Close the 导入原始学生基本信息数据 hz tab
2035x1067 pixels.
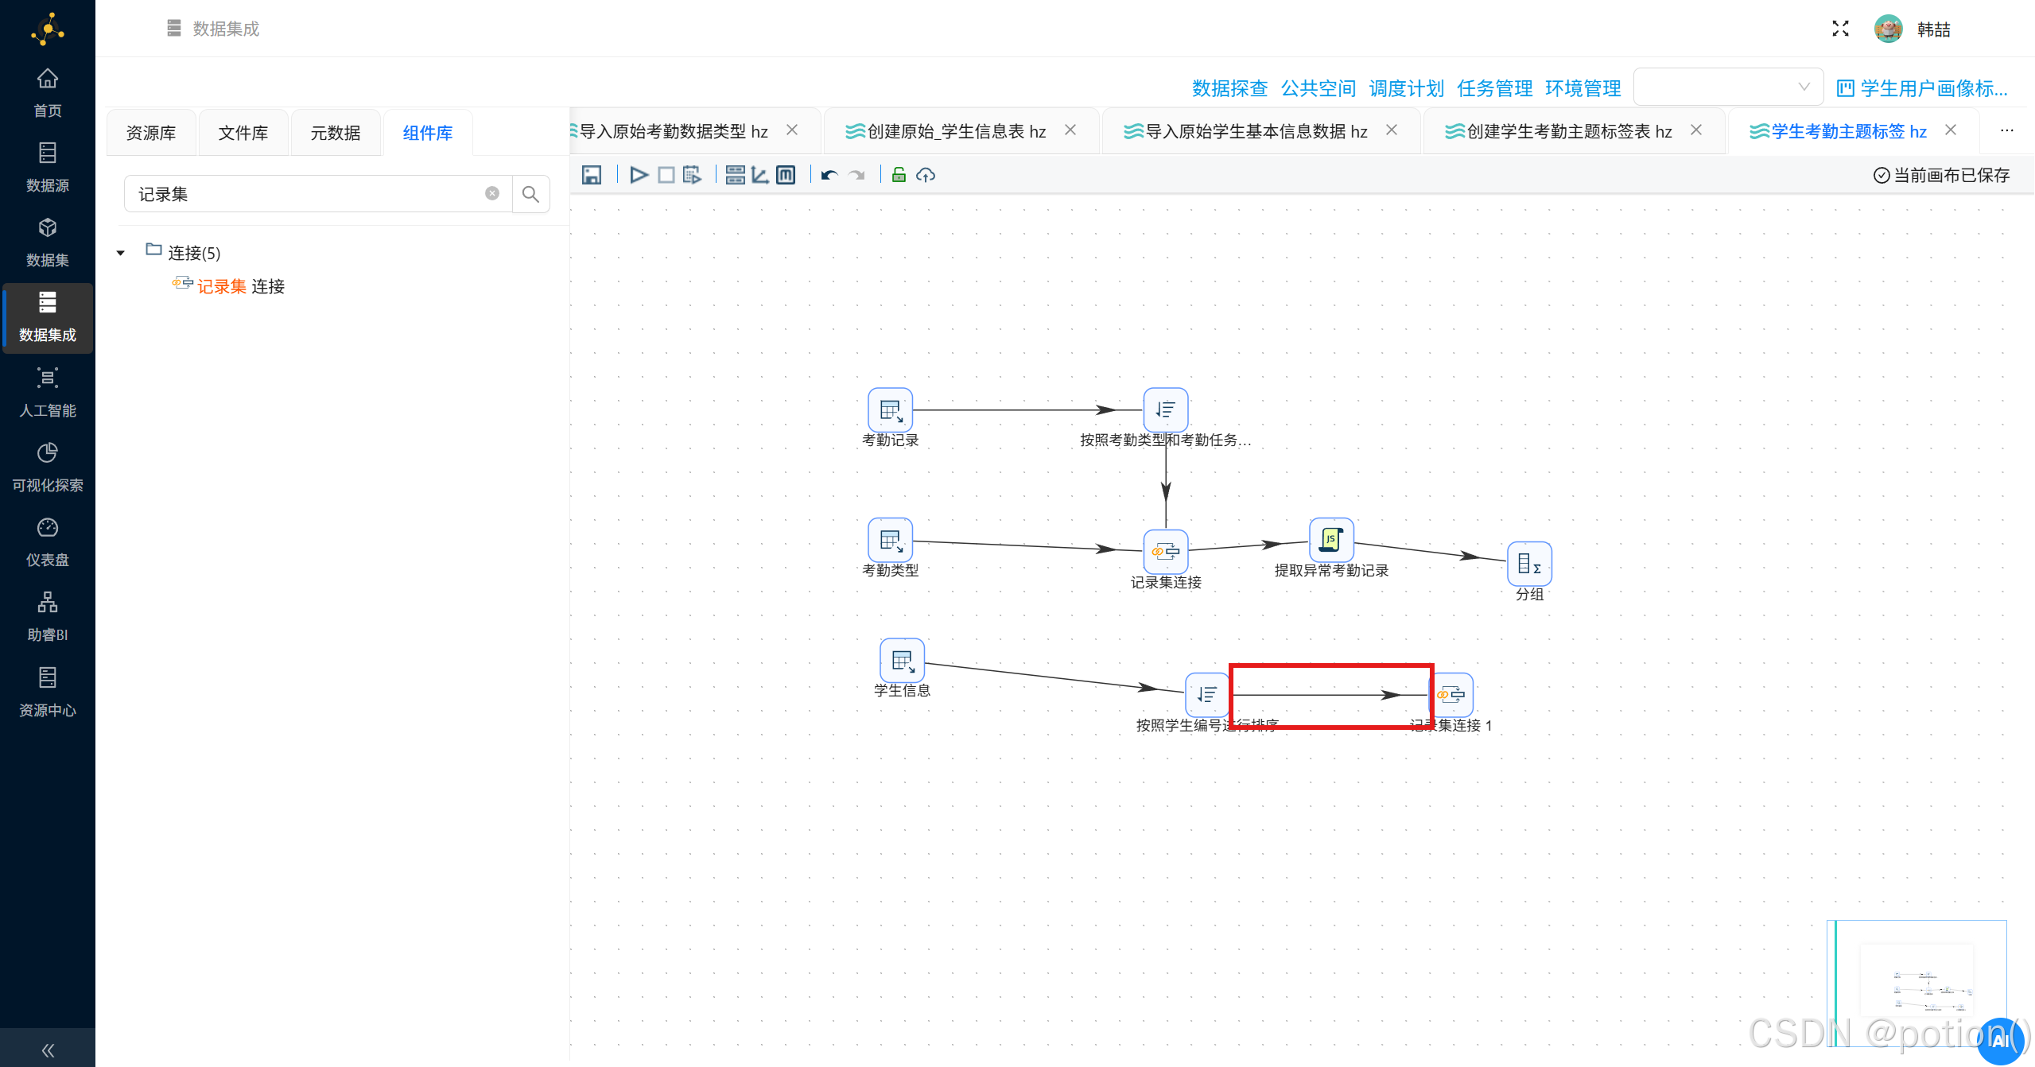[1392, 130]
